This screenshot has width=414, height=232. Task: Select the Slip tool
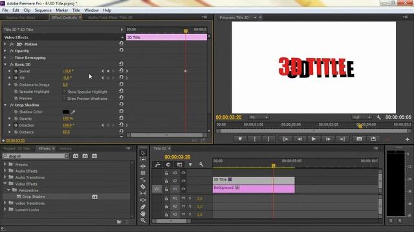pyautogui.click(x=143, y=193)
